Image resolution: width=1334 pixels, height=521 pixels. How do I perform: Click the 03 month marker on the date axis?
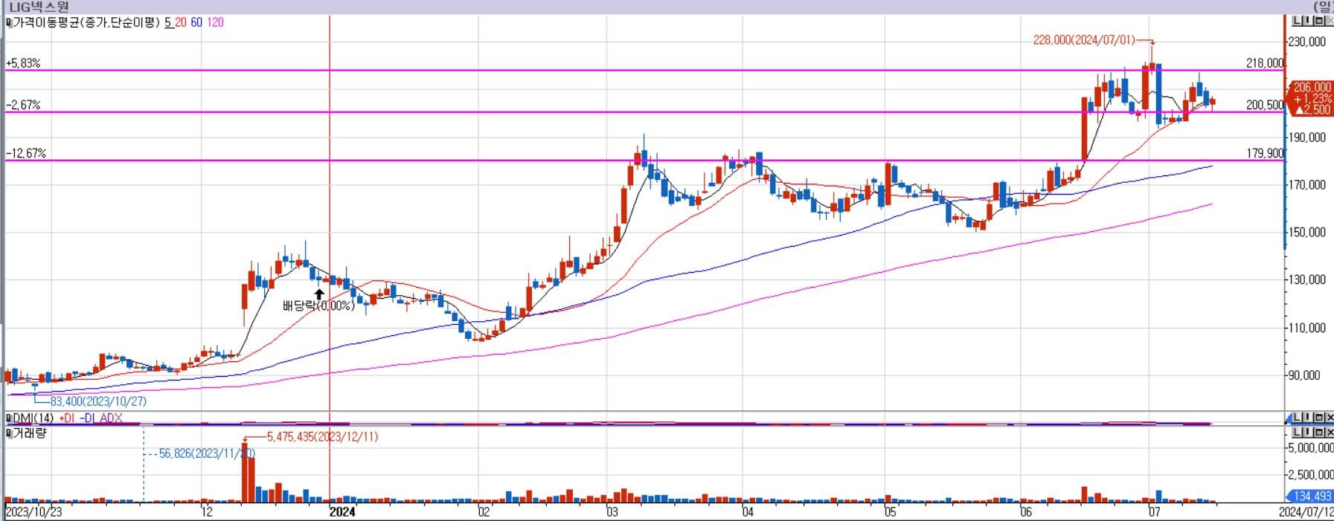[x=612, y=512]
